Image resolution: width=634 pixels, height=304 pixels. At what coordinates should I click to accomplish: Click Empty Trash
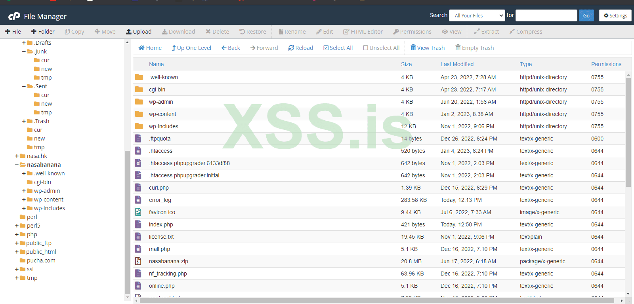coord(475,48)
